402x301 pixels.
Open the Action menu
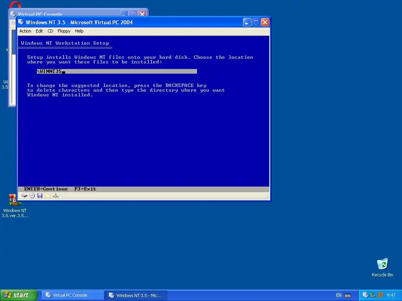click(25, 31)
